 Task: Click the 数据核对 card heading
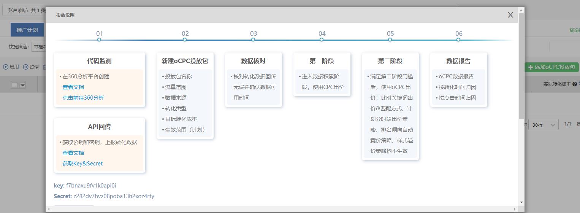click(253, 61)
